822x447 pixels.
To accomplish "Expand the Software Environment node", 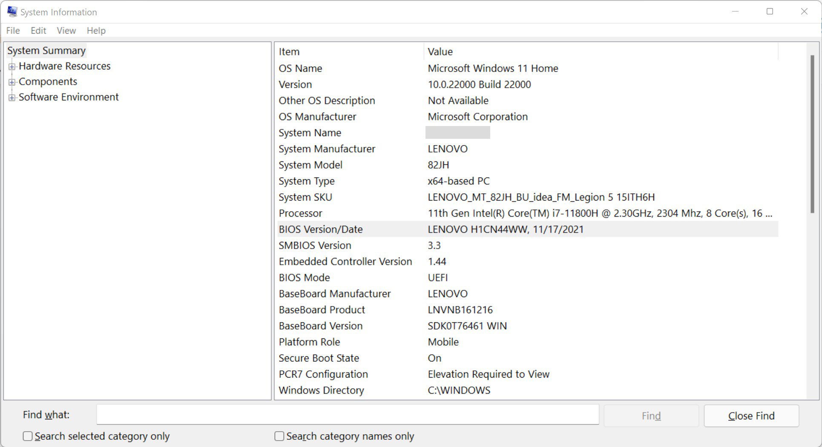I will pyautogui.click(x=12, y=97).
